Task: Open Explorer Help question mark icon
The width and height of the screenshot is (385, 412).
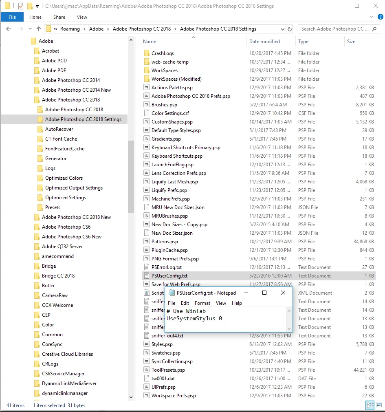Action: click(x=380, y=17)
